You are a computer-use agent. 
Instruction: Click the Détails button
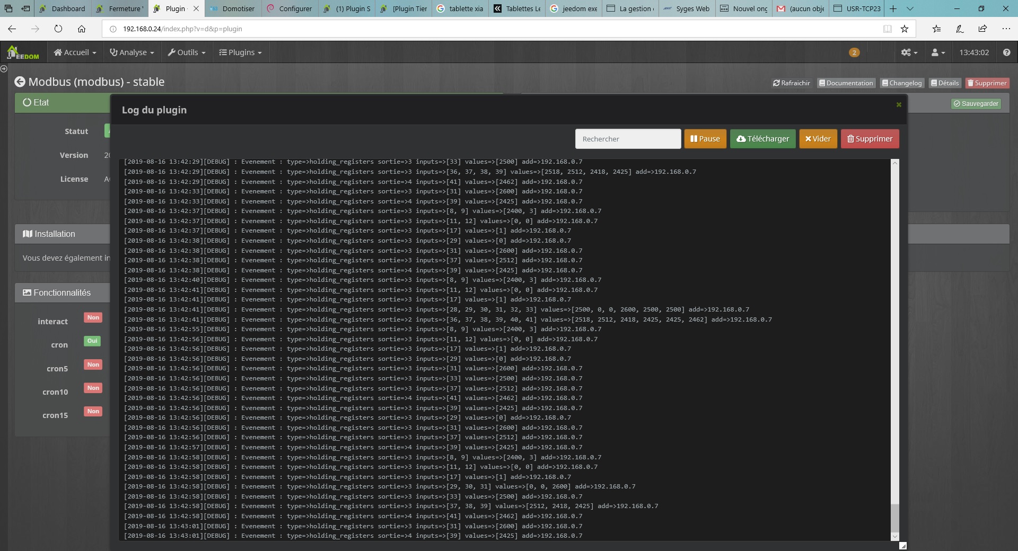click(x=945, y=83)
